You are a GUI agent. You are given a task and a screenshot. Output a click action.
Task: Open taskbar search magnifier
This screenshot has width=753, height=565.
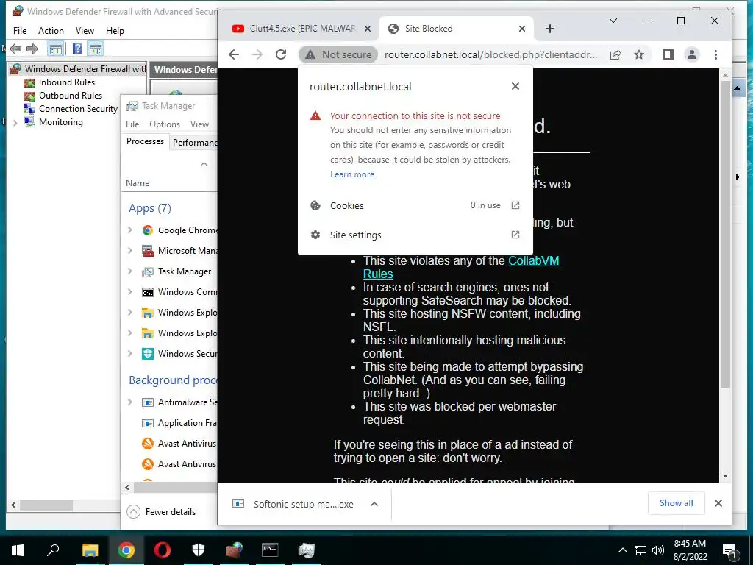[x=53, y=550]
